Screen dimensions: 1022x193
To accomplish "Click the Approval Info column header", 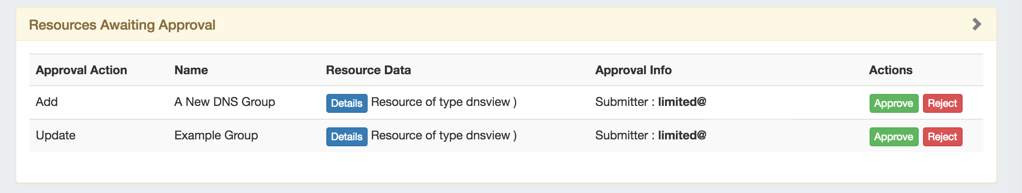I will point(633,70).
